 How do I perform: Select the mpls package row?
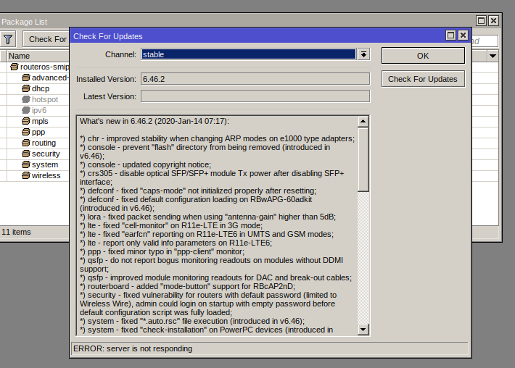[x=36, y=121]
